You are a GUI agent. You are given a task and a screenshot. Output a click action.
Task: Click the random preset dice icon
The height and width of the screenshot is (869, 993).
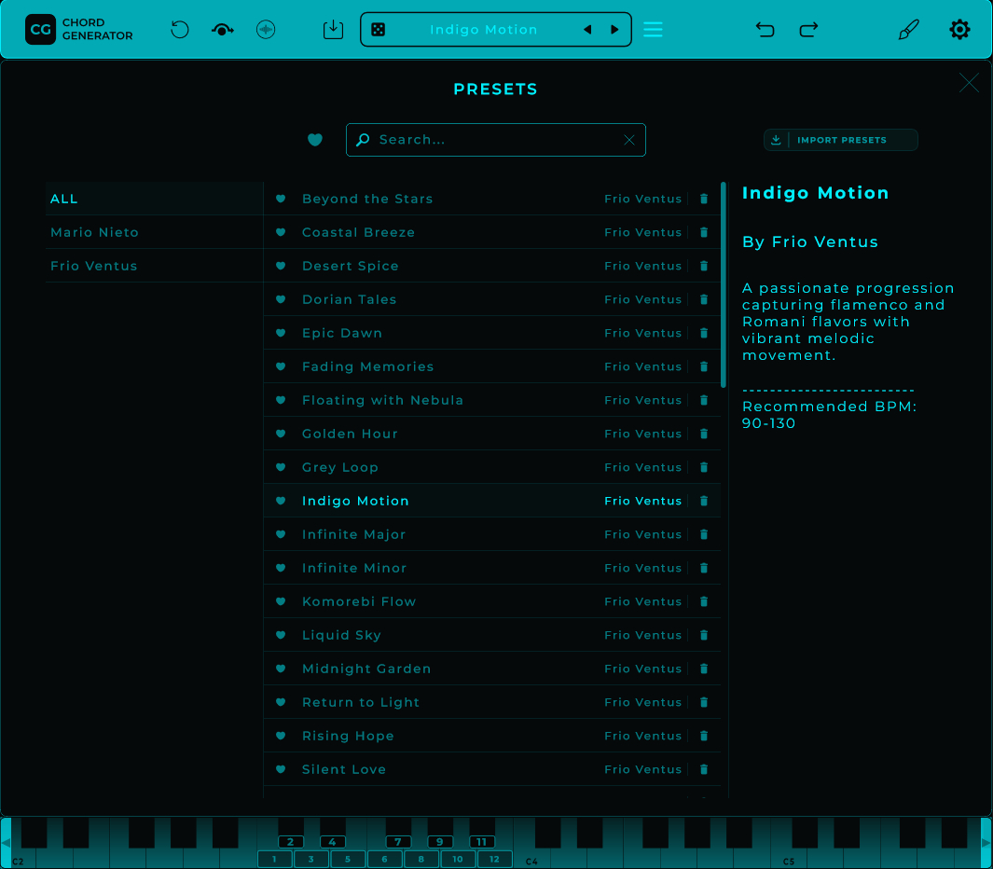[378, 30]
